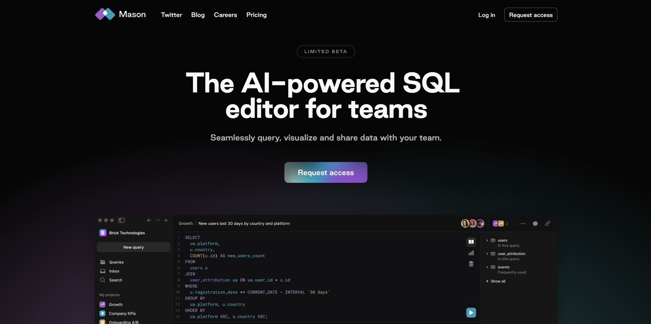Click the Growth project chart icon
Viewport: 651px width, 324px height.
[x=102, y=304]
